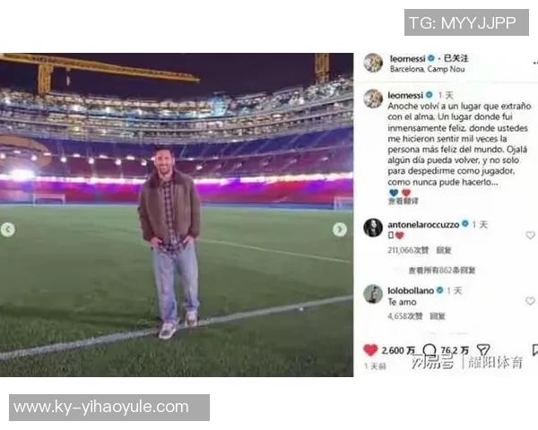View 211,066 likes on antonelaroccuzzo's comment
Viewport: 538px width, 430px height.
point(408,250)
